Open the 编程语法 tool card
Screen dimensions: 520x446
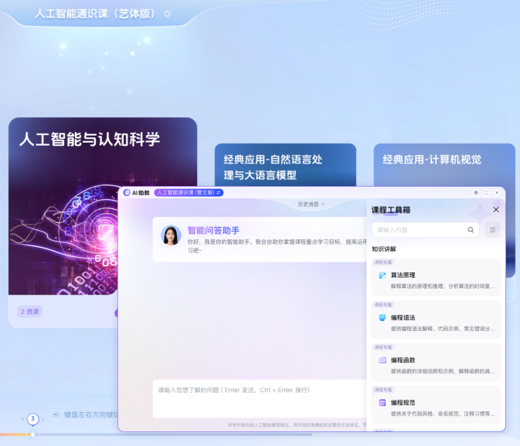436,320
